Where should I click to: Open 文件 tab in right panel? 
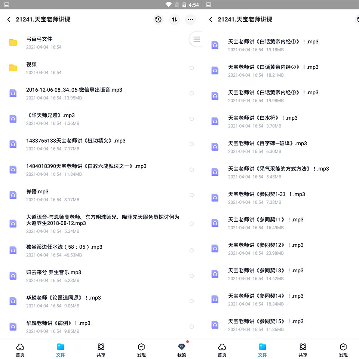pyautogui.click(x=263, y=350)
